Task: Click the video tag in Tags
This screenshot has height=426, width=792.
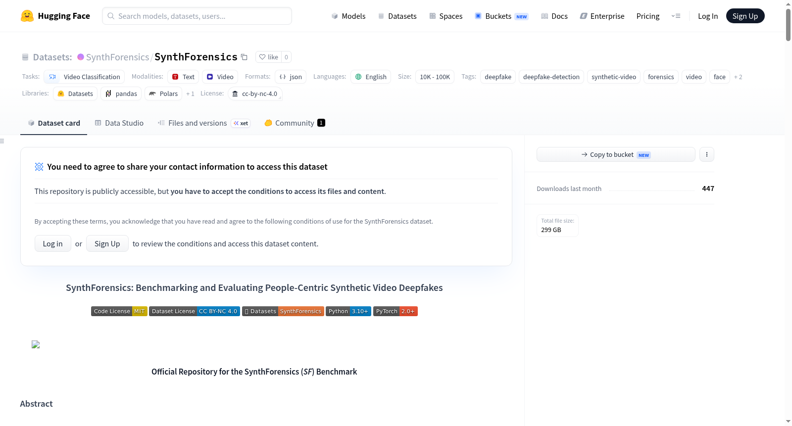Action: (694, 77)
